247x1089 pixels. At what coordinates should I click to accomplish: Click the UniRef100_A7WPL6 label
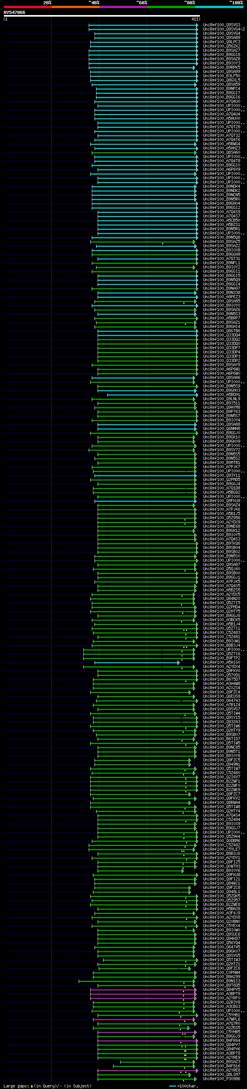(x=222, y=1019)
